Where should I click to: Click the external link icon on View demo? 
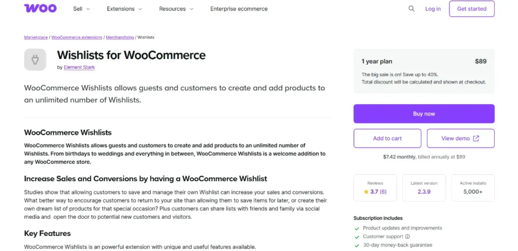[x=476, y=138]
